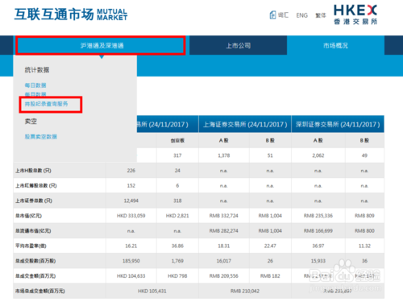Click the A股 header under 上海证券交易所
Viewport: 403px width, 302px height.
click(x=224, y=140)
